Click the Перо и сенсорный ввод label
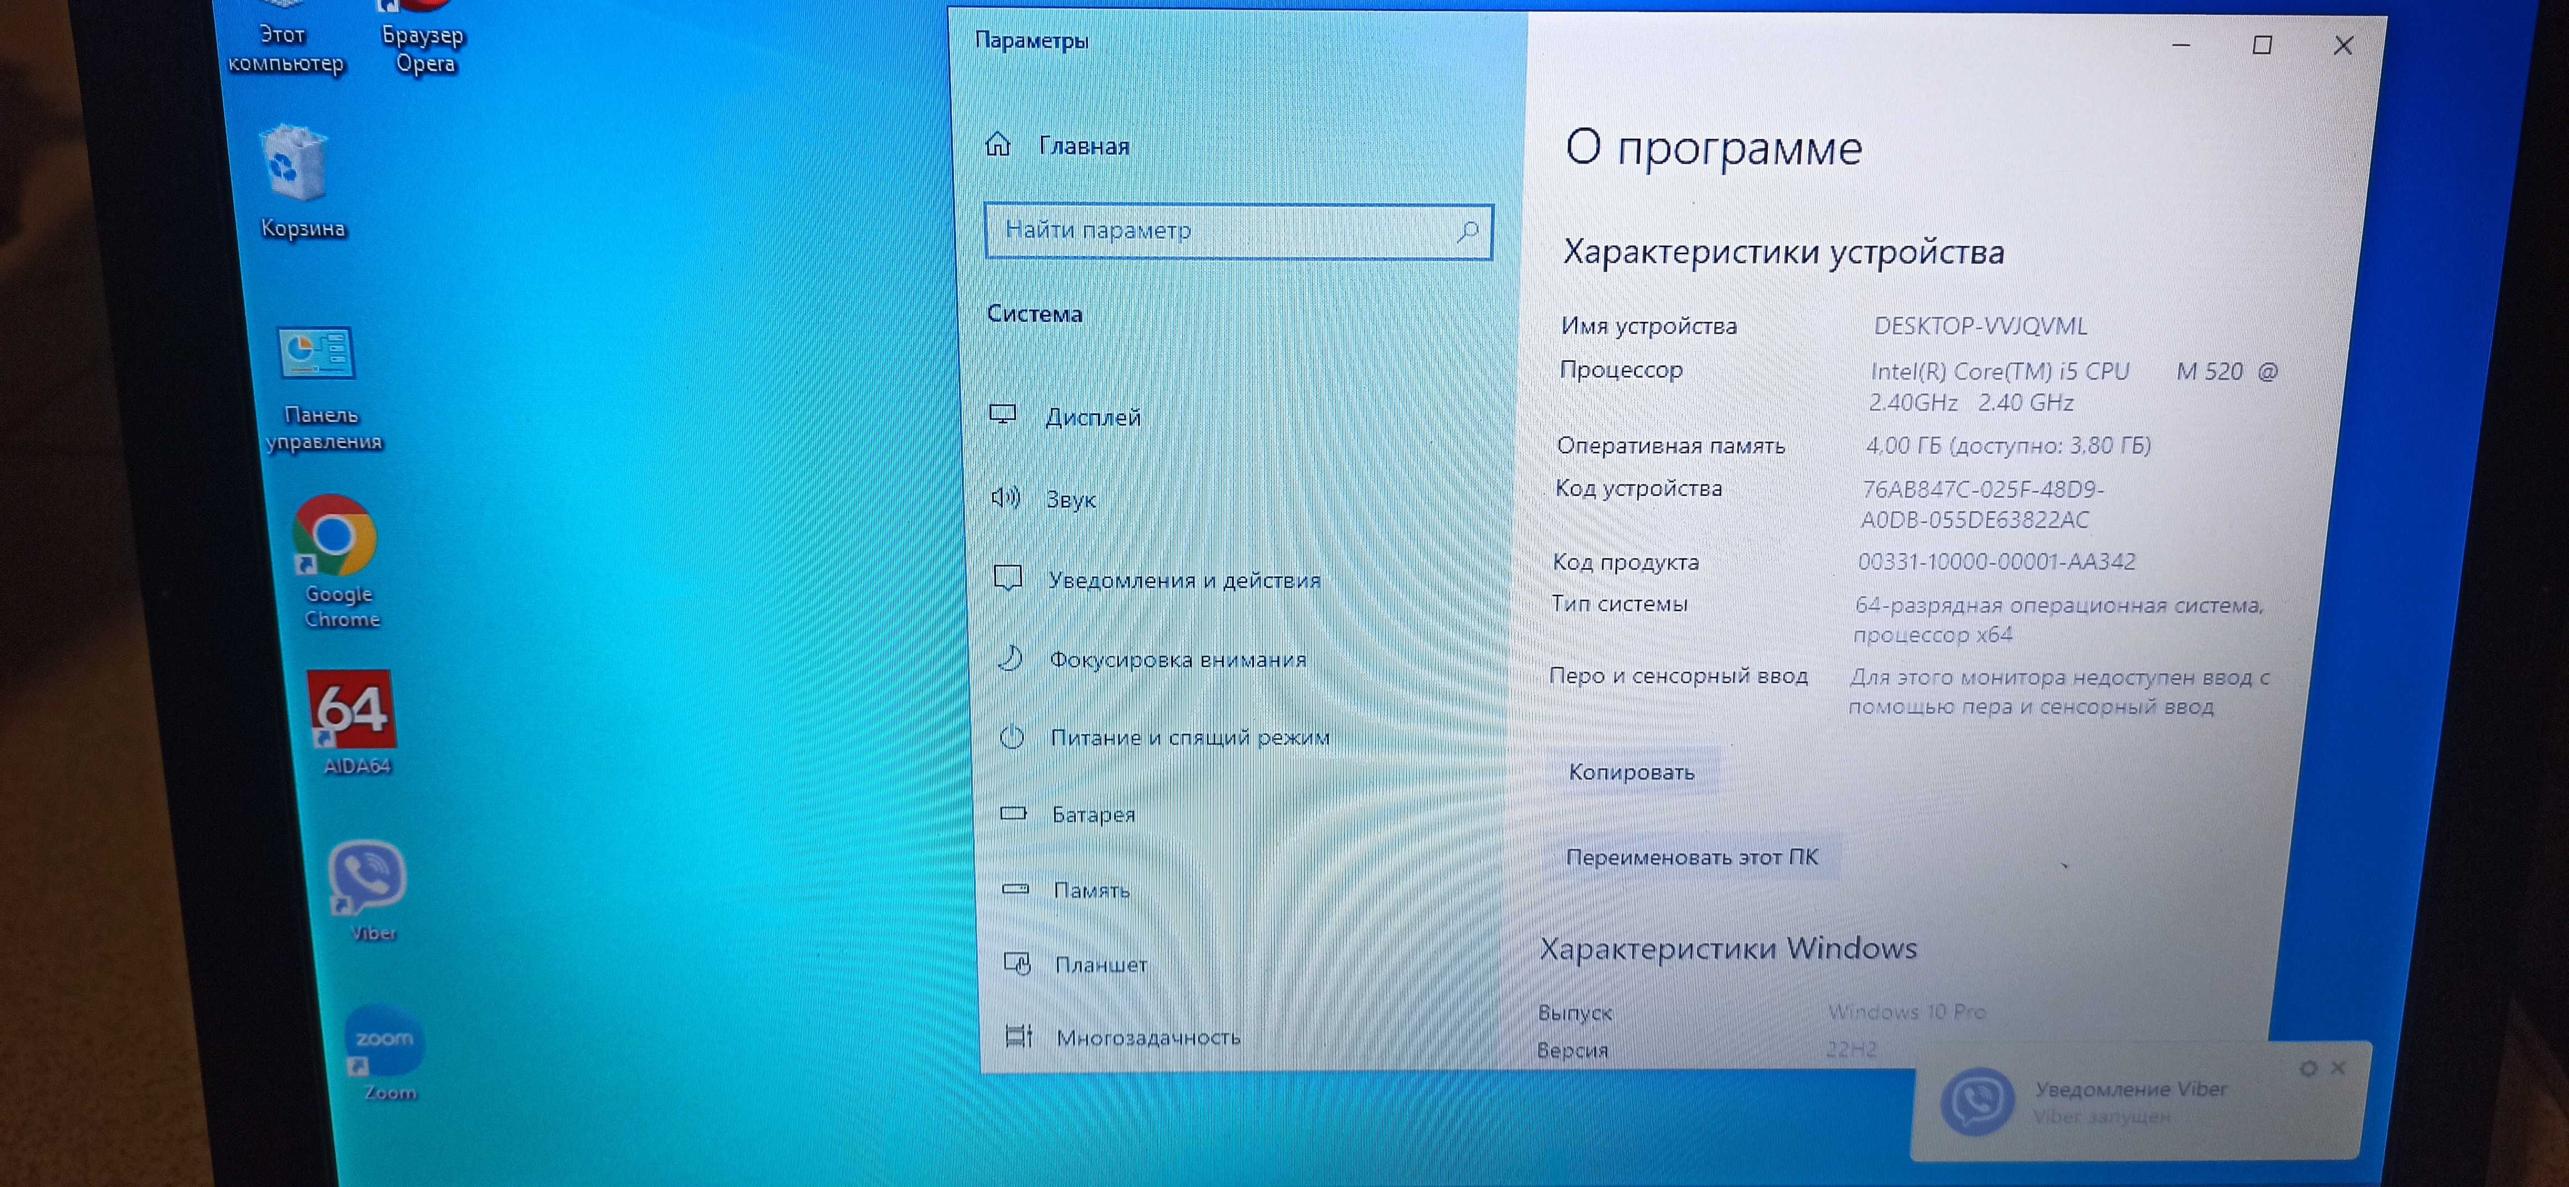Screen dimensions: 2569x1187 click(x=1677, y=675)
